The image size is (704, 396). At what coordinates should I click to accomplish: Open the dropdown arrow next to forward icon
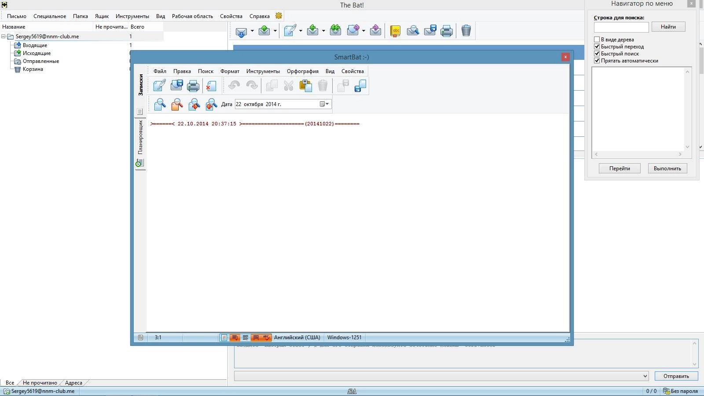363,31
